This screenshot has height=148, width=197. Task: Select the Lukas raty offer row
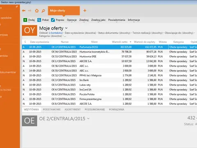tap(110, 85)
